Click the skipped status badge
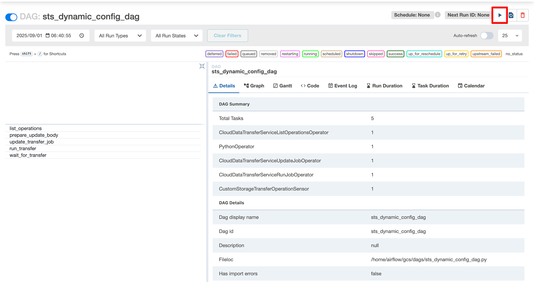Image resolution: width=534 pixels, height=282 pixels. pyautogui.click(x=376, y=54)
